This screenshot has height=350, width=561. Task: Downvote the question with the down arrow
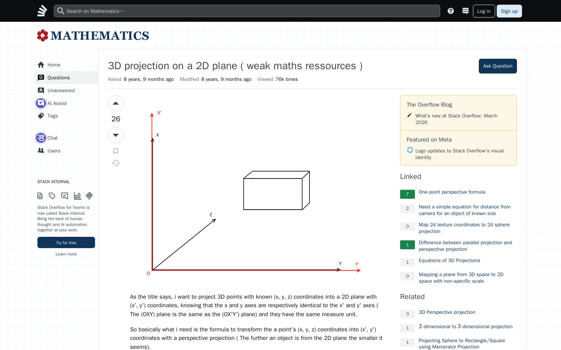click(116, 135)
